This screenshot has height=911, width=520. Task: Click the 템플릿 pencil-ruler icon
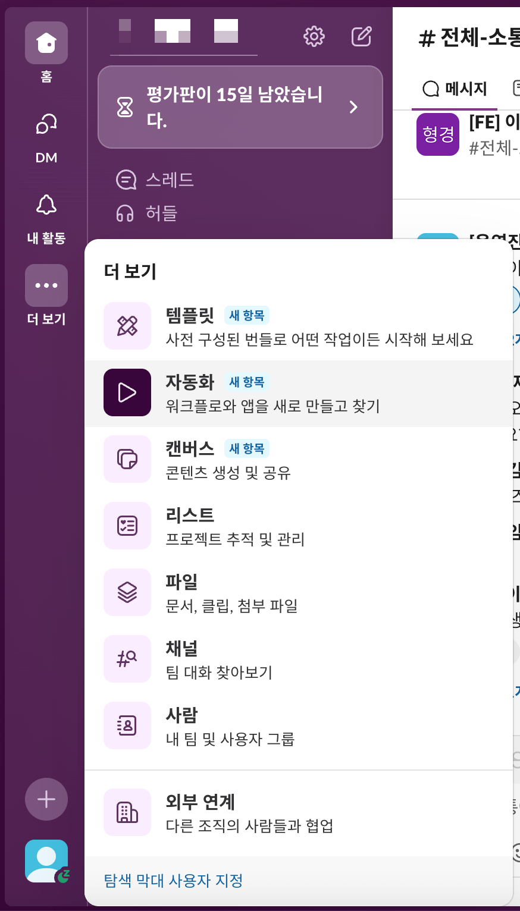coord(127,326)
